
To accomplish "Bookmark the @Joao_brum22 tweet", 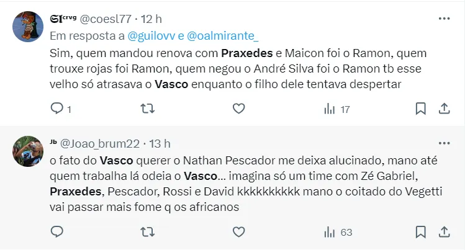I will (x=420, y=232).
